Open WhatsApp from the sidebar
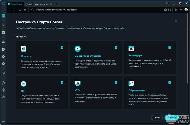The width and height of the screenshot is (190, 125). pyautogui.click(x=3, y=49)
